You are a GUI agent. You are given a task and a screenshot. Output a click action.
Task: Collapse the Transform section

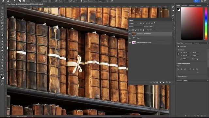177,50
